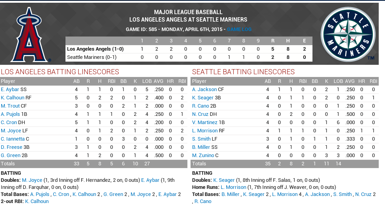Screen dimensions: 385x205
Task: View C. Cron's player page
Action: (x=9, y=123)
